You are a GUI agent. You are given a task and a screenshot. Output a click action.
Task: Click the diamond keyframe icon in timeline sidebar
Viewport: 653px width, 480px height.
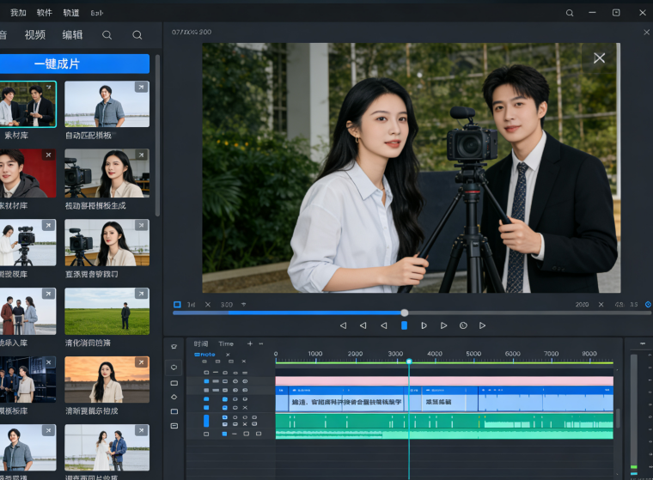[x=174, y=397]
